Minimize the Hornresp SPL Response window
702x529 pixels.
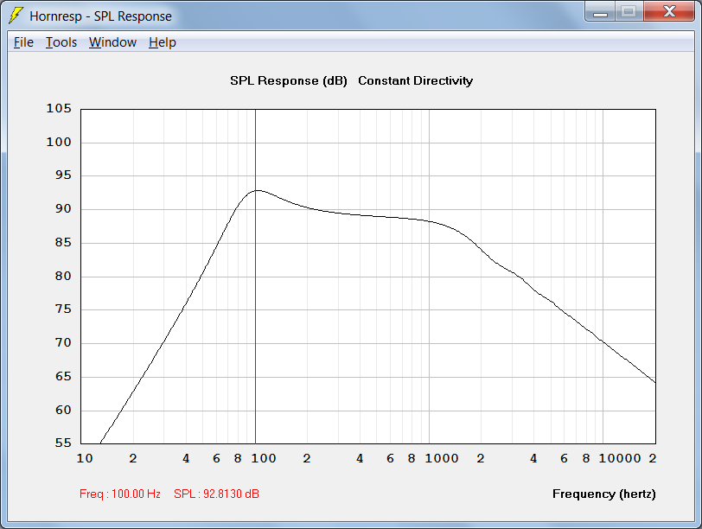pyautogui.click(x=600, y=12)
